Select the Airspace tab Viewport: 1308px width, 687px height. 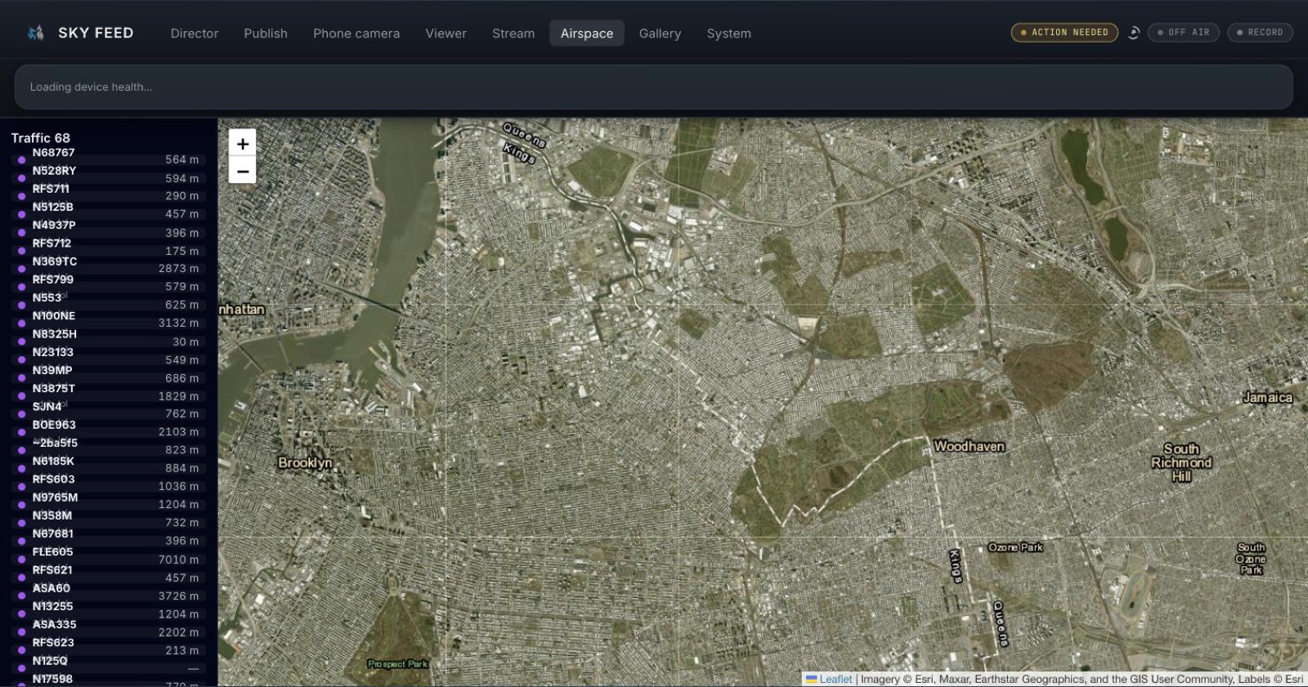(587, 33)
